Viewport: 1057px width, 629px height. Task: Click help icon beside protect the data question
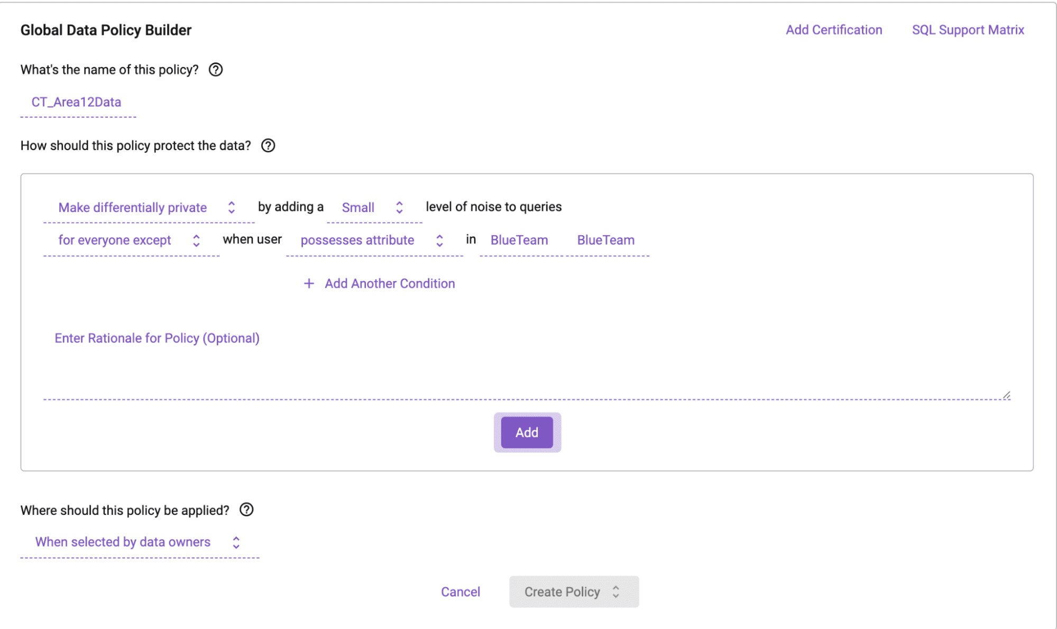click(268, 145)
